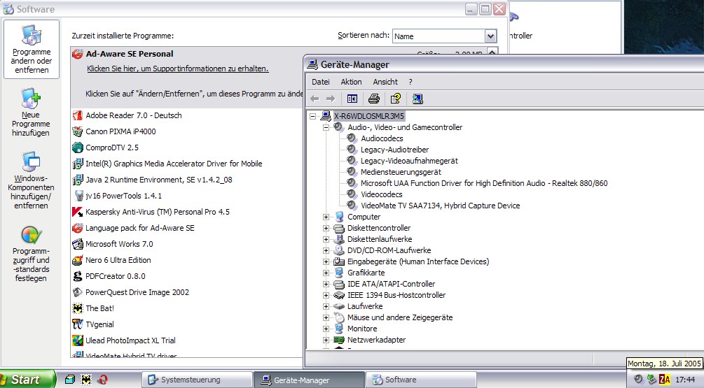
Task: Expand the Computer node
Action: pyautogui.click(x=326, y=217)
